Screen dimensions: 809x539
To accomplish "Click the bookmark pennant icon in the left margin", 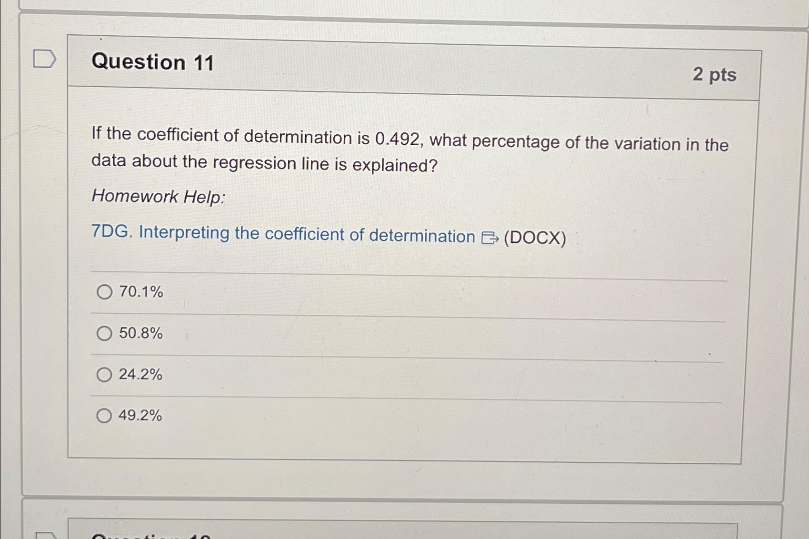I will pos(44,60).
